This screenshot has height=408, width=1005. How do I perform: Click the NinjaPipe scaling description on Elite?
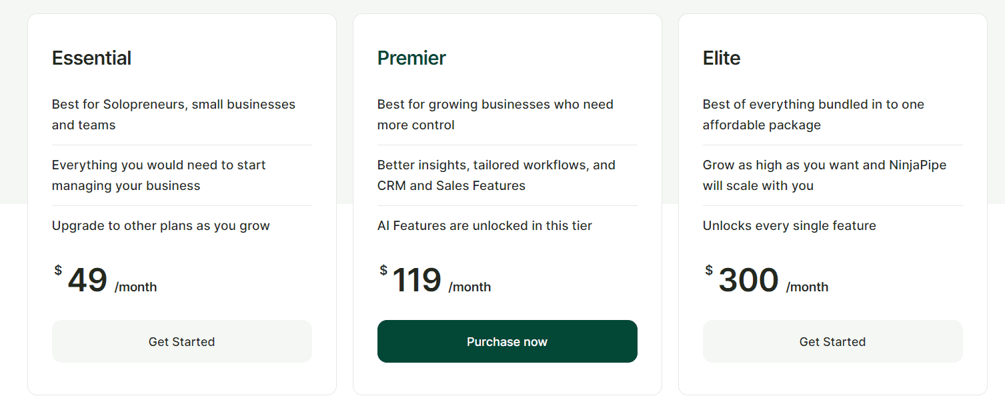click(x=824, y=175)
